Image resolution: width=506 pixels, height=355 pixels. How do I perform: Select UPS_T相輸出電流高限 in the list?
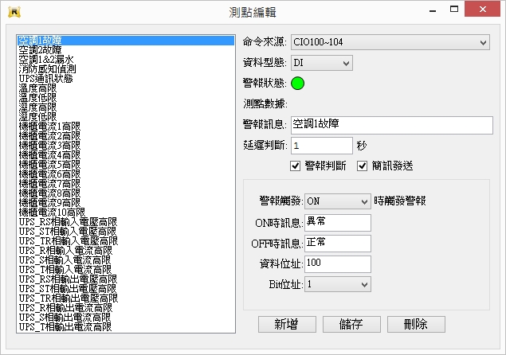126,327
